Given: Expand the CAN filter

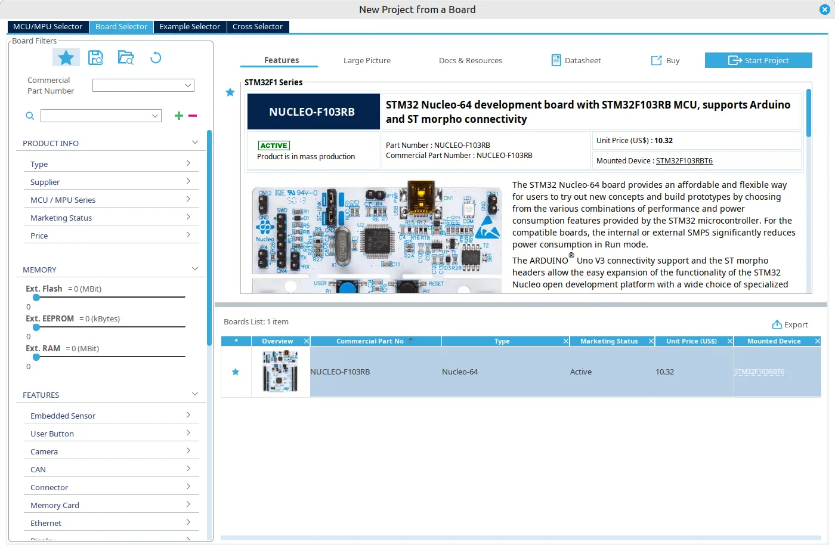Looking at the screenshot, I should click(188, 469).
